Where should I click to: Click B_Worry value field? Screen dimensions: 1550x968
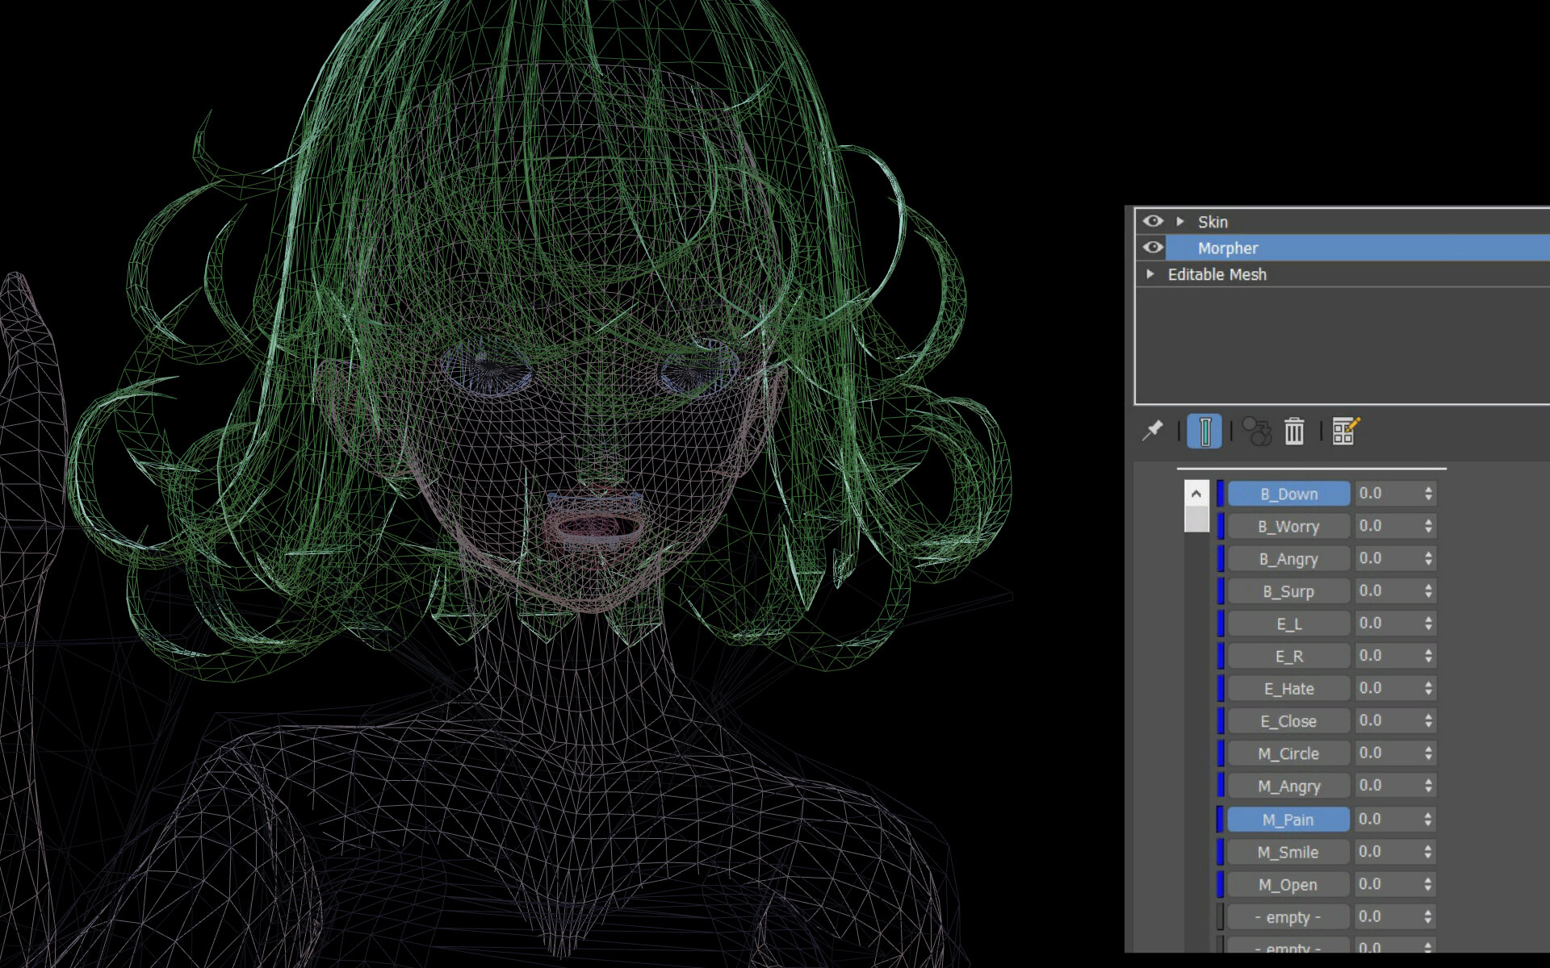click(x=1388, y=526)
